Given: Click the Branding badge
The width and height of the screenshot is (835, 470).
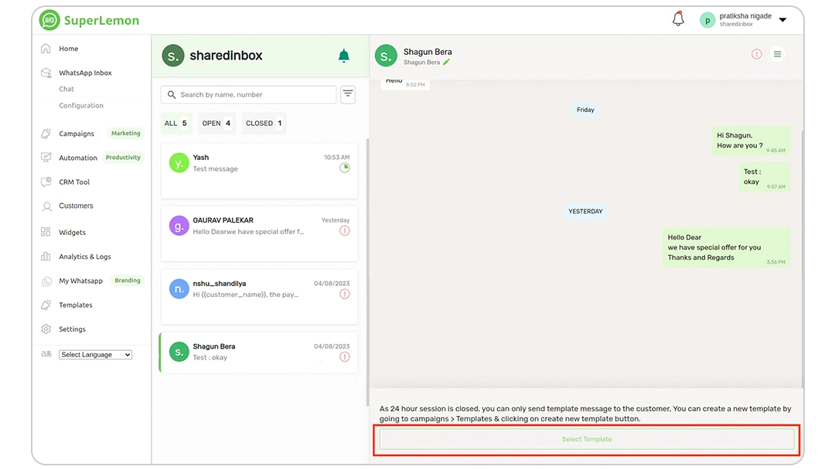Looking at the screenshot, I should tap(128, 281).
